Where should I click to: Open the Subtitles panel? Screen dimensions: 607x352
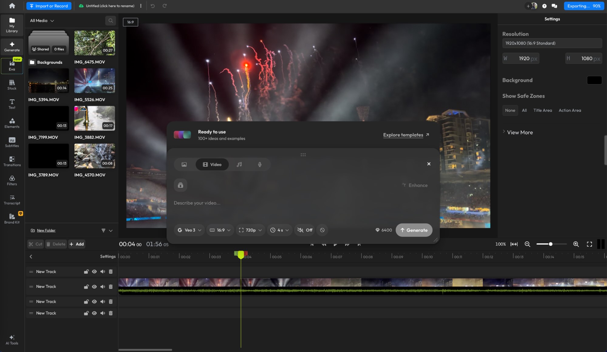point(12,142)
